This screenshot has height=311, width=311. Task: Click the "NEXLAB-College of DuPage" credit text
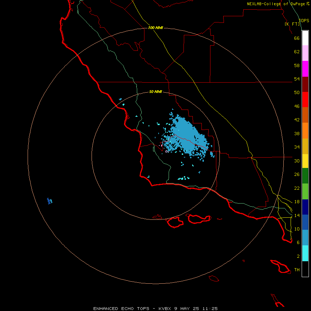(x=276, y=4)
